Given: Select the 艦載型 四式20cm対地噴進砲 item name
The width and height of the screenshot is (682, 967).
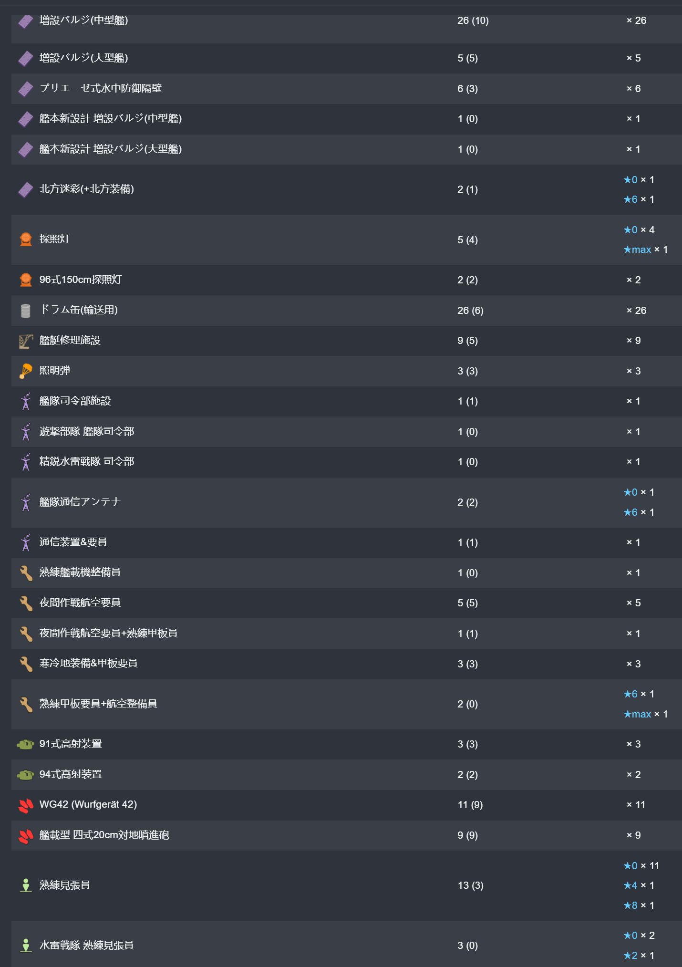Looking at the screenshot, I should (104, 835).
